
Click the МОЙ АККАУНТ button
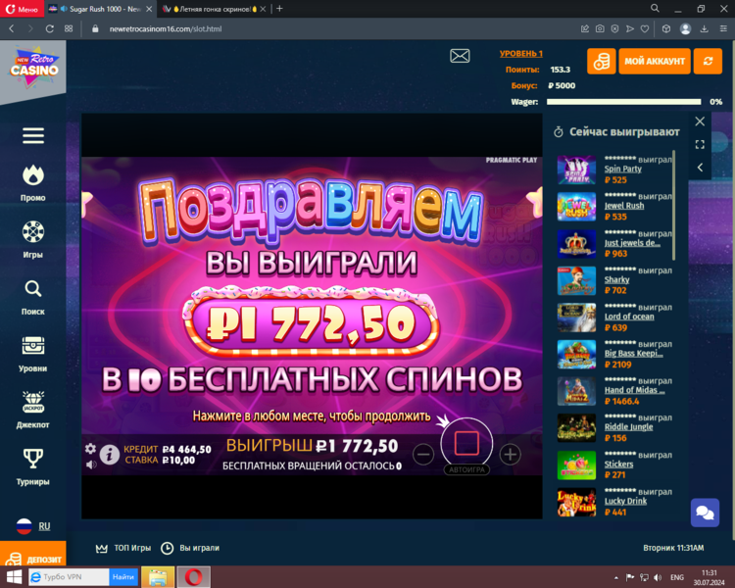[x=655, y=61]
